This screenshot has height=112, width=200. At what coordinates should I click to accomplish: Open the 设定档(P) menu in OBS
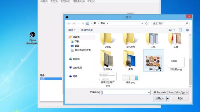(x=65, y=1)
